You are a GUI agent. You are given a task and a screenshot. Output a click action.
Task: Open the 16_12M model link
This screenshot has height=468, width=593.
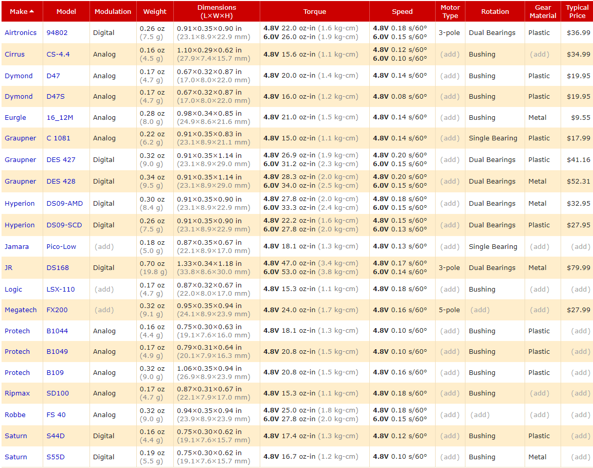pyautogui.click(x=60, y=118)
